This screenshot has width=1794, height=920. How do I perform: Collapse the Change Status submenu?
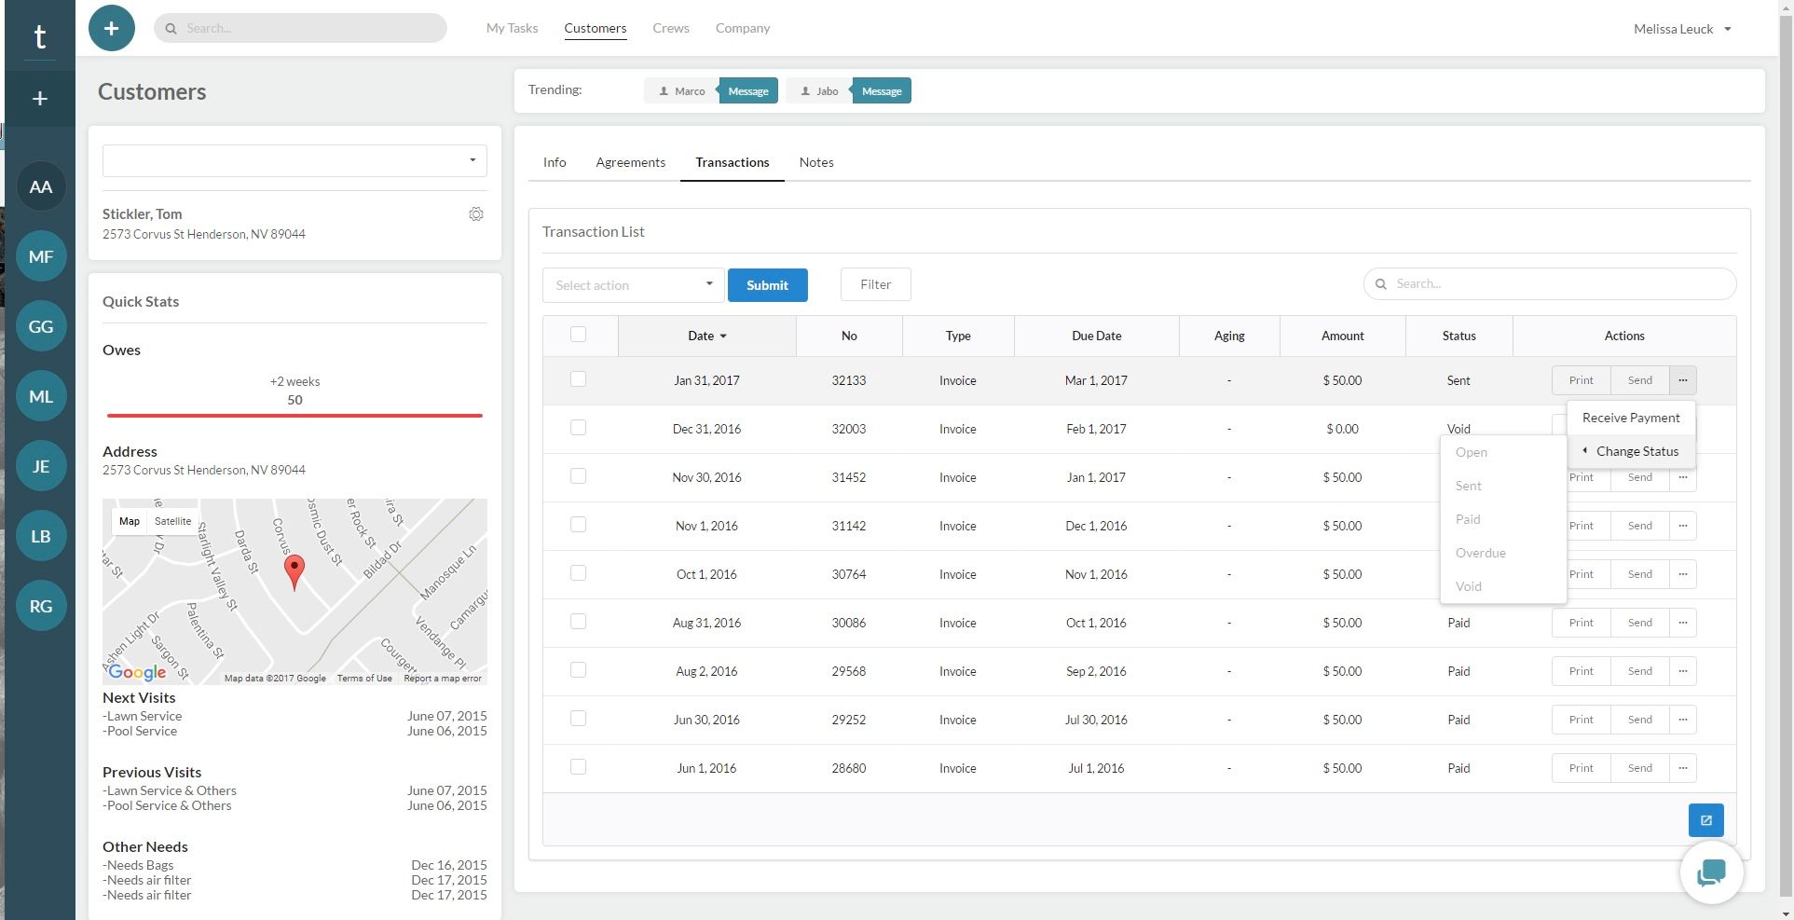pos(1631,451)
